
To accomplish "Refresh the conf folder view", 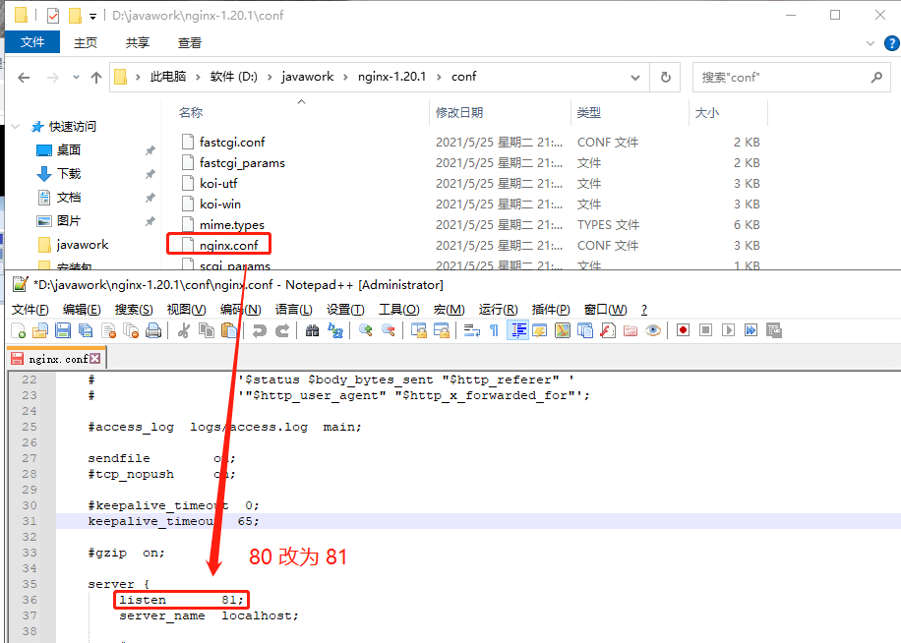I will click(665, 78).
